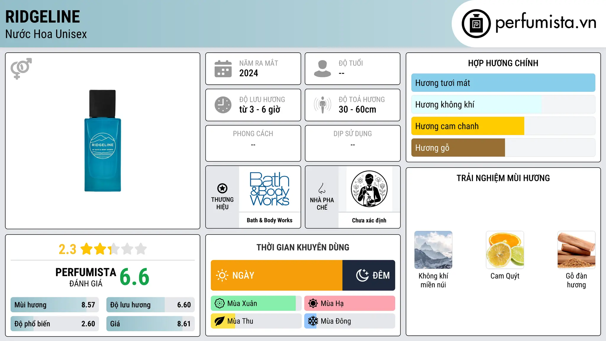Click the RIDGELINE title text
The width and height of the screenshot is (606, 341).
click(x=43, y=17)
